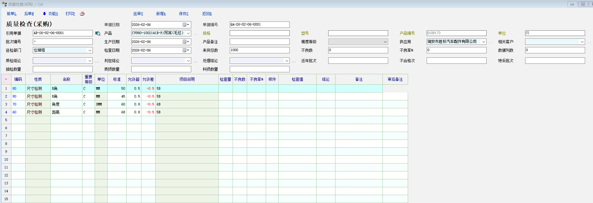Click 新增 to add a record
The width and height of the screenshot is (593, 203).
[161, 14]
